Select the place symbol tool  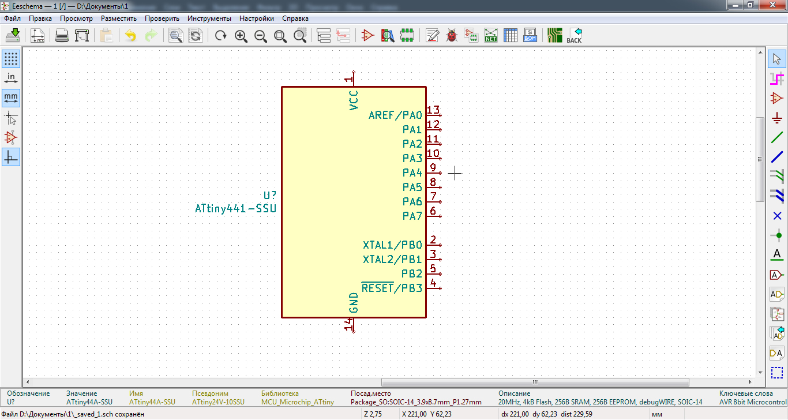coord(776,98)
